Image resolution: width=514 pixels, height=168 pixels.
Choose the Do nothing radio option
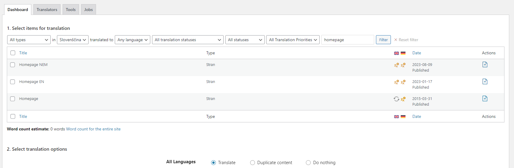click(x=308, y=163)
